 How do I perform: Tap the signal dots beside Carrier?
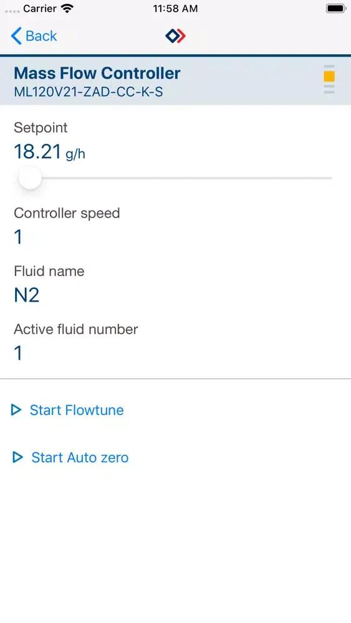click(x=12, y=11)
